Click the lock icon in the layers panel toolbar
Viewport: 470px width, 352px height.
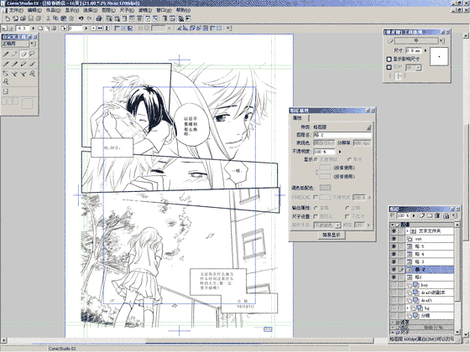[x=446, y=215]
